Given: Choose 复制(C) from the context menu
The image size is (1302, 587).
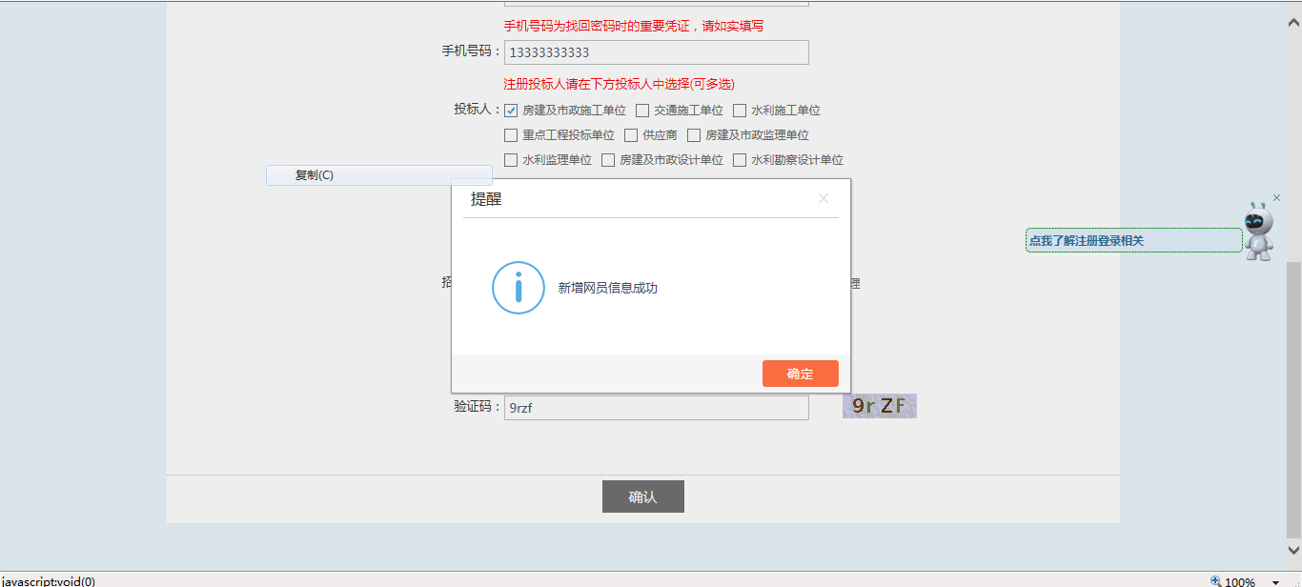Looking at the screenshot, I should pyautogui.click(x=315, y=175).
